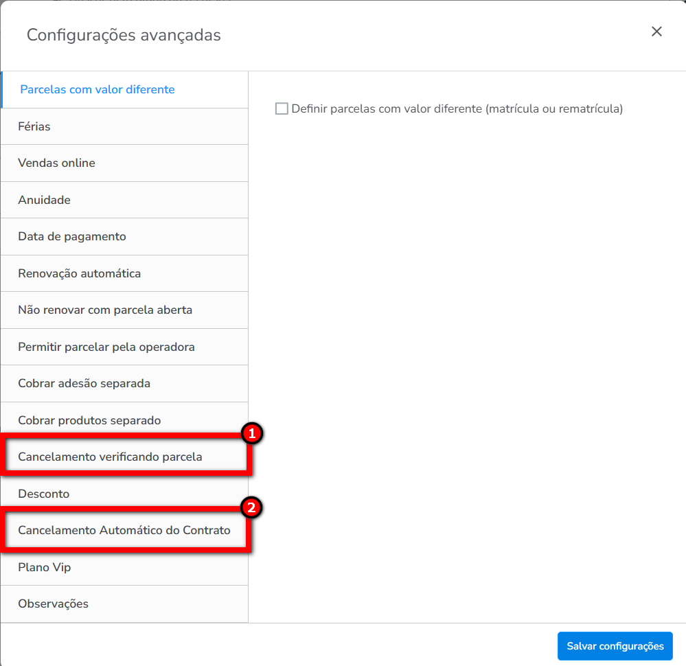Click the red step 2 marker badge
This screenshot has height=666, width=686.
tap(252, 508)
